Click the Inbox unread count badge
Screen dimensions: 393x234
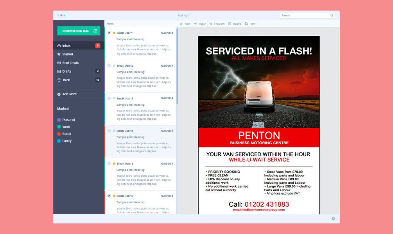click(x=98, y=46)
